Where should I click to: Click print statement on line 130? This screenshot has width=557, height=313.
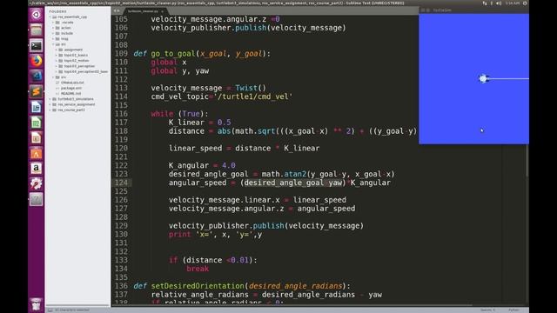coord(215,235)
